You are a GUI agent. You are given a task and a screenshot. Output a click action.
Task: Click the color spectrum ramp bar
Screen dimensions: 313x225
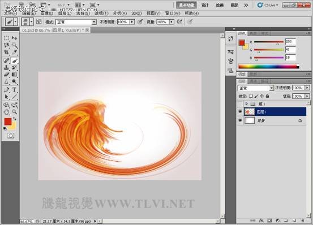[x=269, y=67]
